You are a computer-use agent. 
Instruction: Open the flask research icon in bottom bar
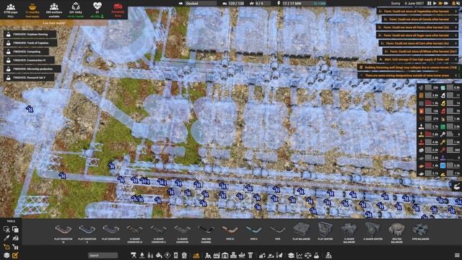click(316, 255)
